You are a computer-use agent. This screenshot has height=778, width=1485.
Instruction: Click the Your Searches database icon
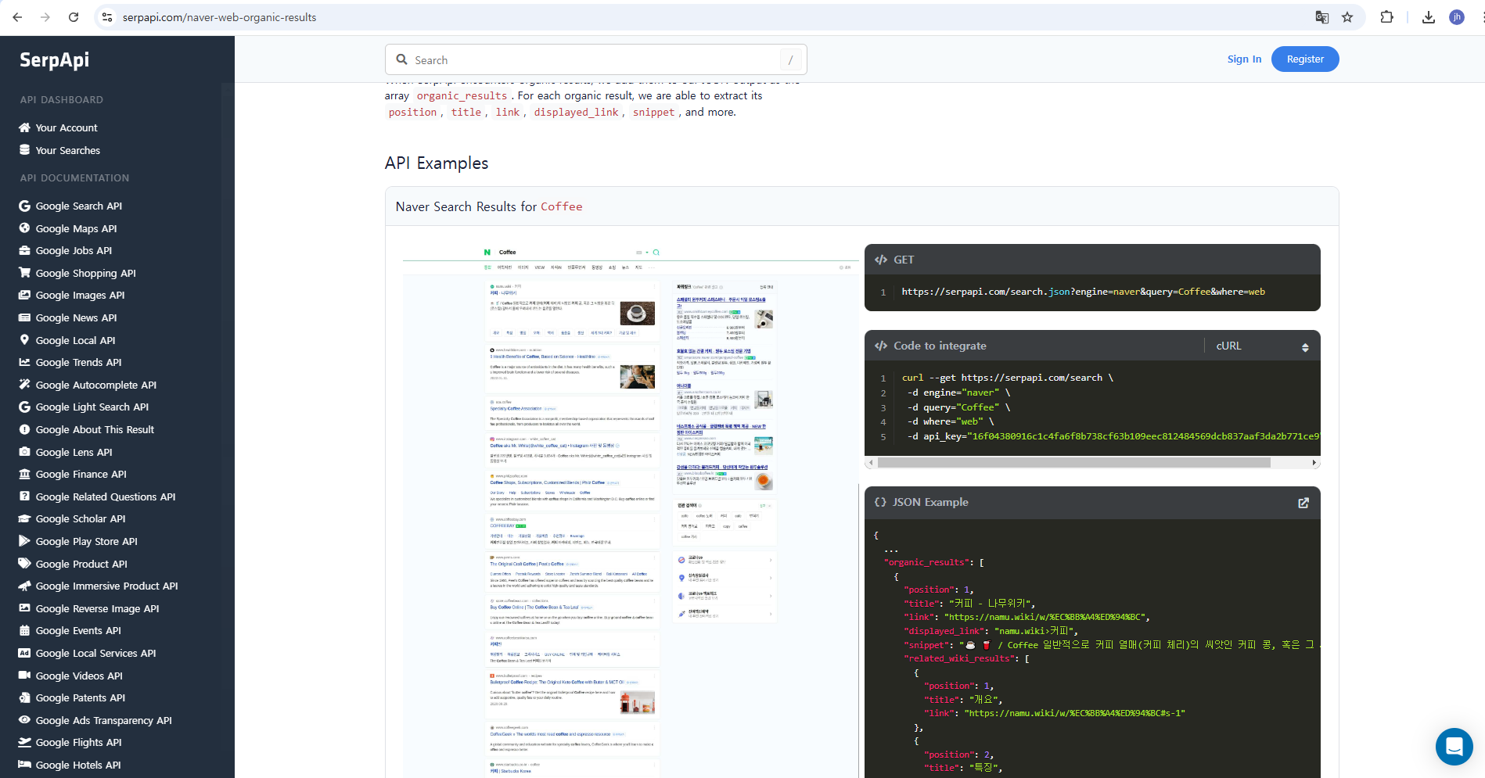click(25, 150)
